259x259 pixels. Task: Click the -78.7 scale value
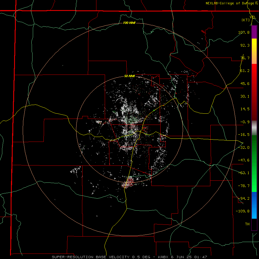pyautogui.click(x=244, y=186)
